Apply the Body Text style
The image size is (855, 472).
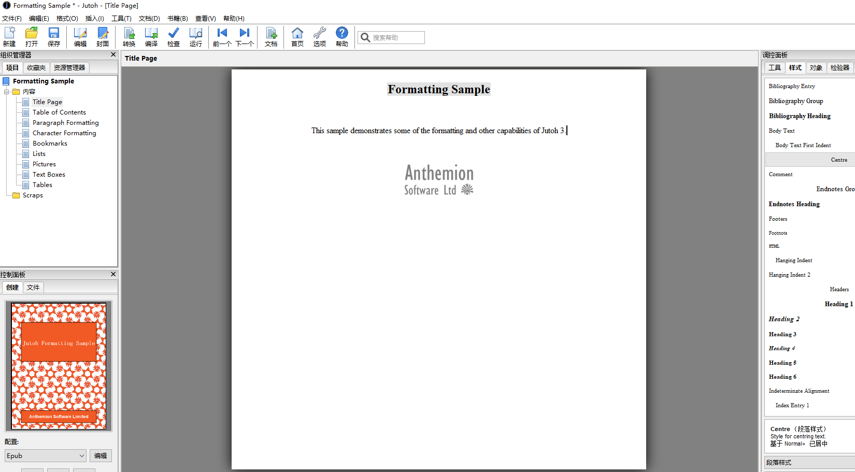pyautogui.click(x=781, y=131)
